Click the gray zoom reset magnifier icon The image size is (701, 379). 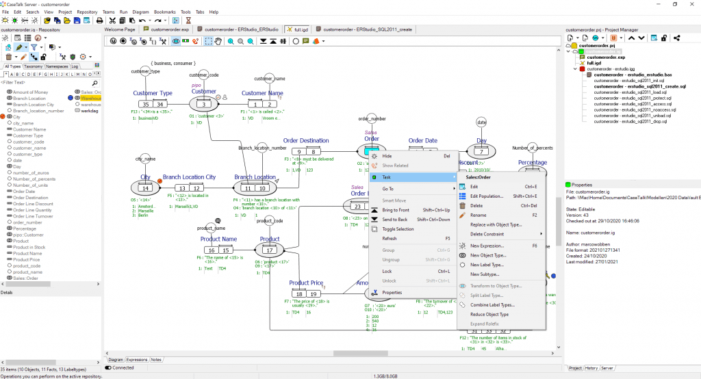click(x=240, y=41)
